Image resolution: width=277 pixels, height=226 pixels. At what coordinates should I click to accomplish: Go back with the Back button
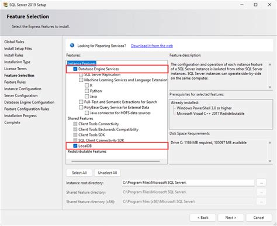(203, 218)
